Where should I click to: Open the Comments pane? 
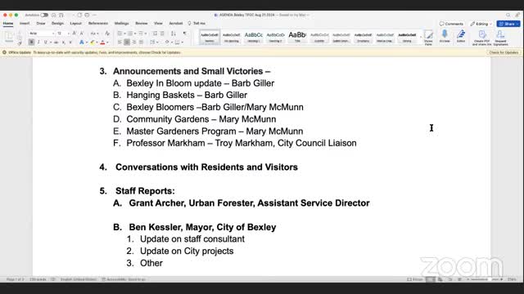pos(451,24)
